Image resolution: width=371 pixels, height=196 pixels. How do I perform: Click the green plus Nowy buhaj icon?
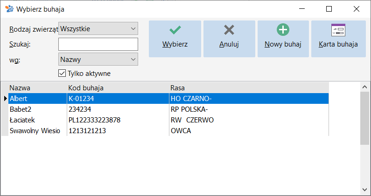(x=283, y=30)
